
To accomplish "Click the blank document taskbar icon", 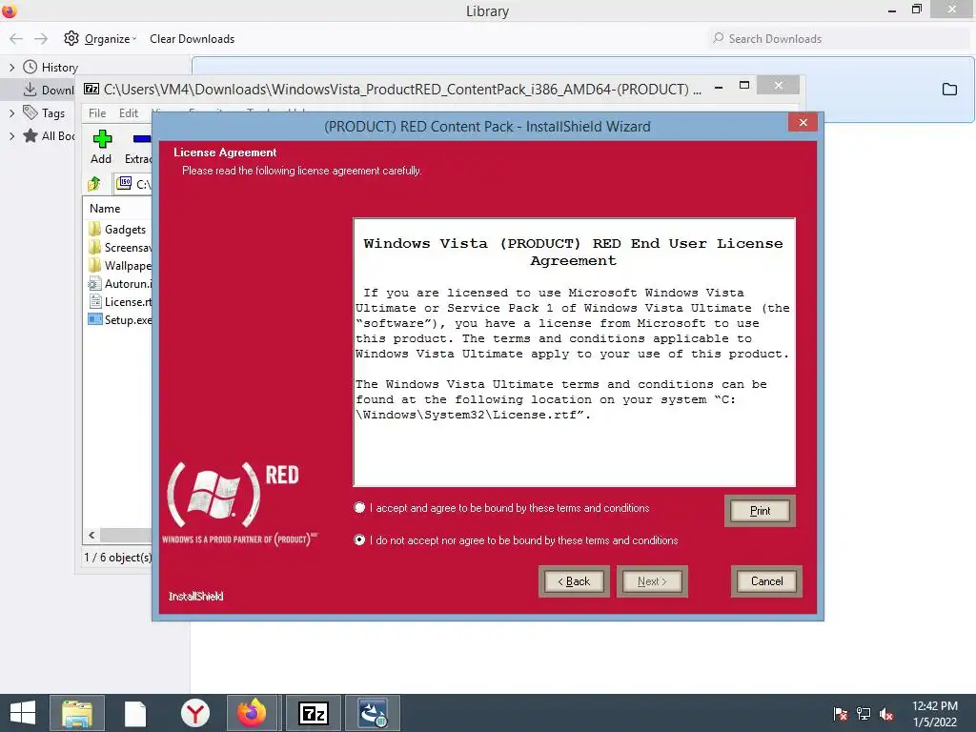I will [x=134, y=713].
